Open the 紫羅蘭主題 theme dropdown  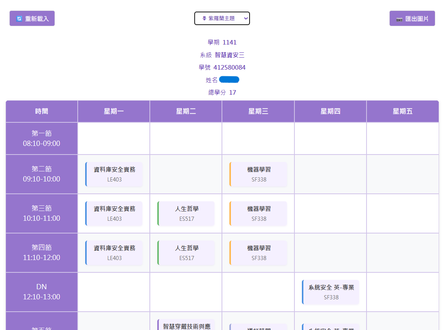click(x=222, y=18)
